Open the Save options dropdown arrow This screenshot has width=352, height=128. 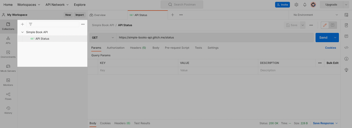click(x=303, y=25)
